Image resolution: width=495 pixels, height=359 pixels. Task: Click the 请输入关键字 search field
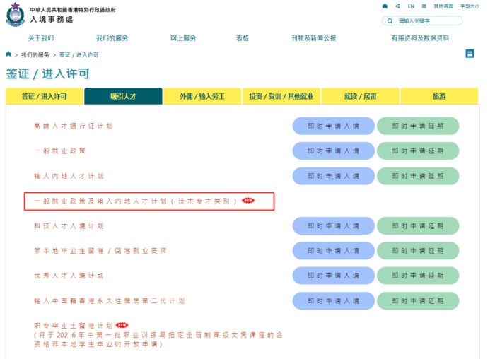[422, 20]
